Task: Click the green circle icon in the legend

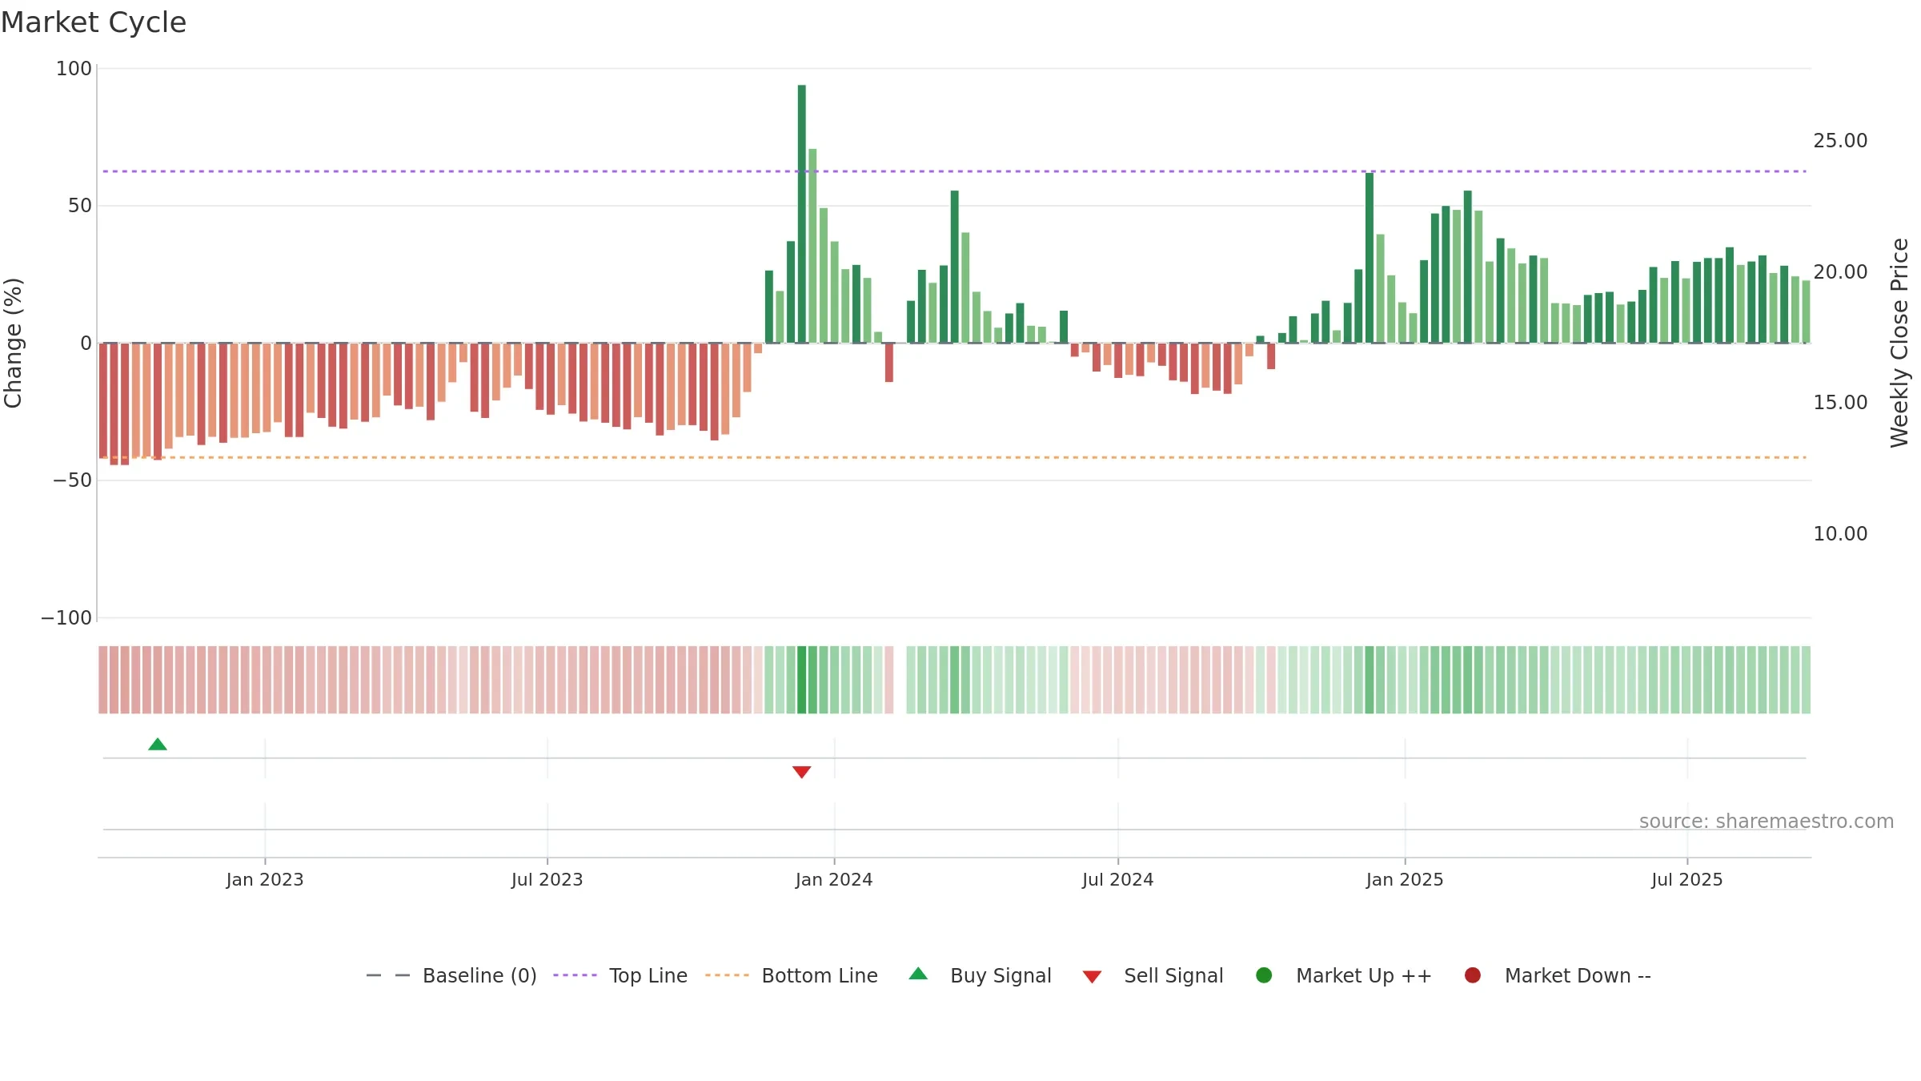Action: click(1265, 975)
